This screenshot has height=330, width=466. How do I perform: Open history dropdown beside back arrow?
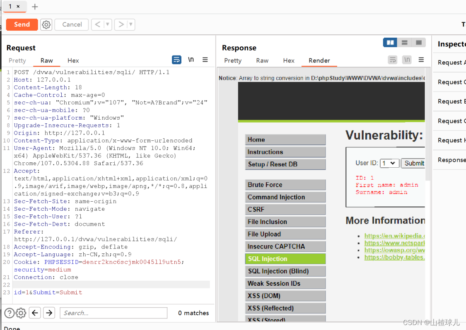[x=108, y=24]
